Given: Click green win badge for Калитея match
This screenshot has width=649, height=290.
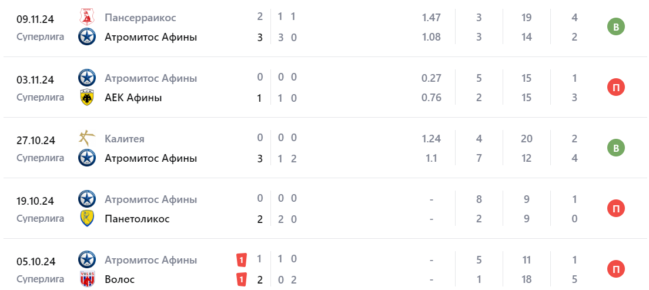Looking at the screenshot, I should [x=615, y=148].
